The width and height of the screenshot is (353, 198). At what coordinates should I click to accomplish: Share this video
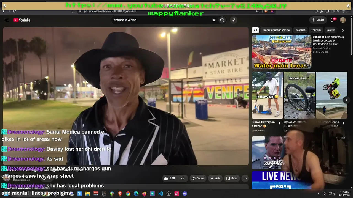[197, 178]
